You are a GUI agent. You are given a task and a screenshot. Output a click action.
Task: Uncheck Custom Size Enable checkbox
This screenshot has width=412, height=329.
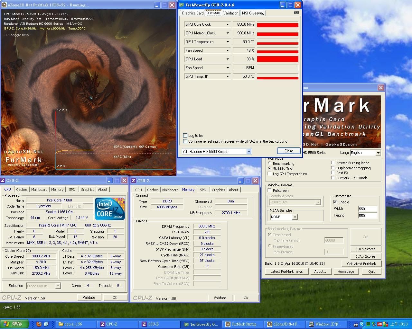(x=335, y=202)
